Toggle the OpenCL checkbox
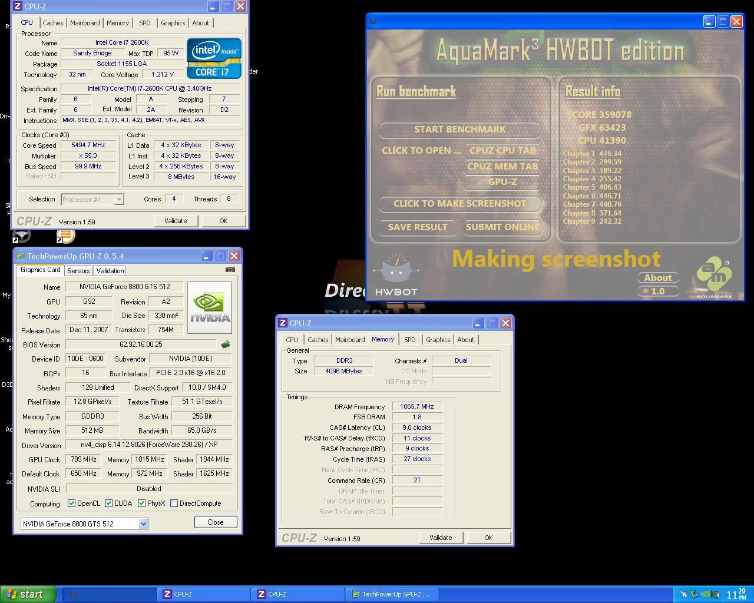Screen dimensions: 754x603 [71, 503]
